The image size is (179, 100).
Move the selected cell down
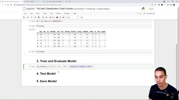pos(46,17)
